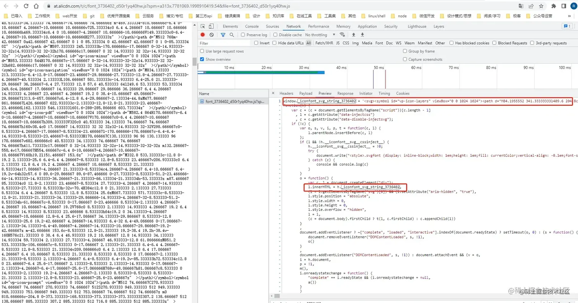Open the translate page icon in address bar
The height and width of the screenshot is (303, 578).
pyautogui.click(x=521, y=6)
